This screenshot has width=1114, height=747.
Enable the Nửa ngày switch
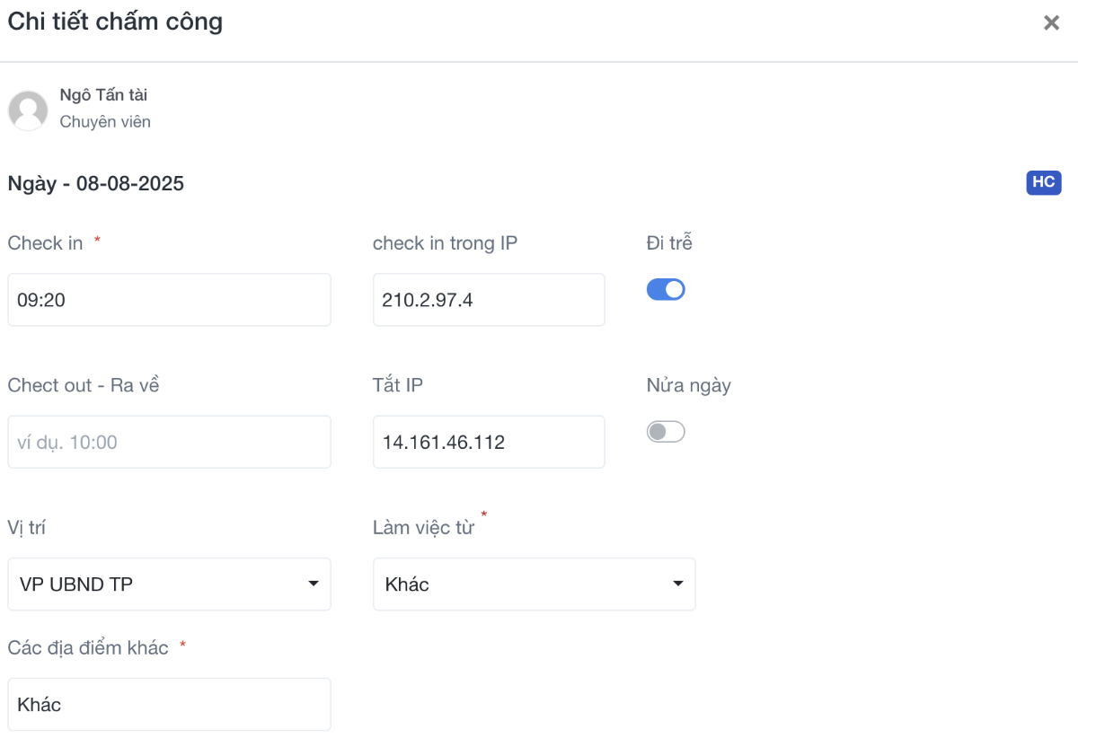[666, 432]
